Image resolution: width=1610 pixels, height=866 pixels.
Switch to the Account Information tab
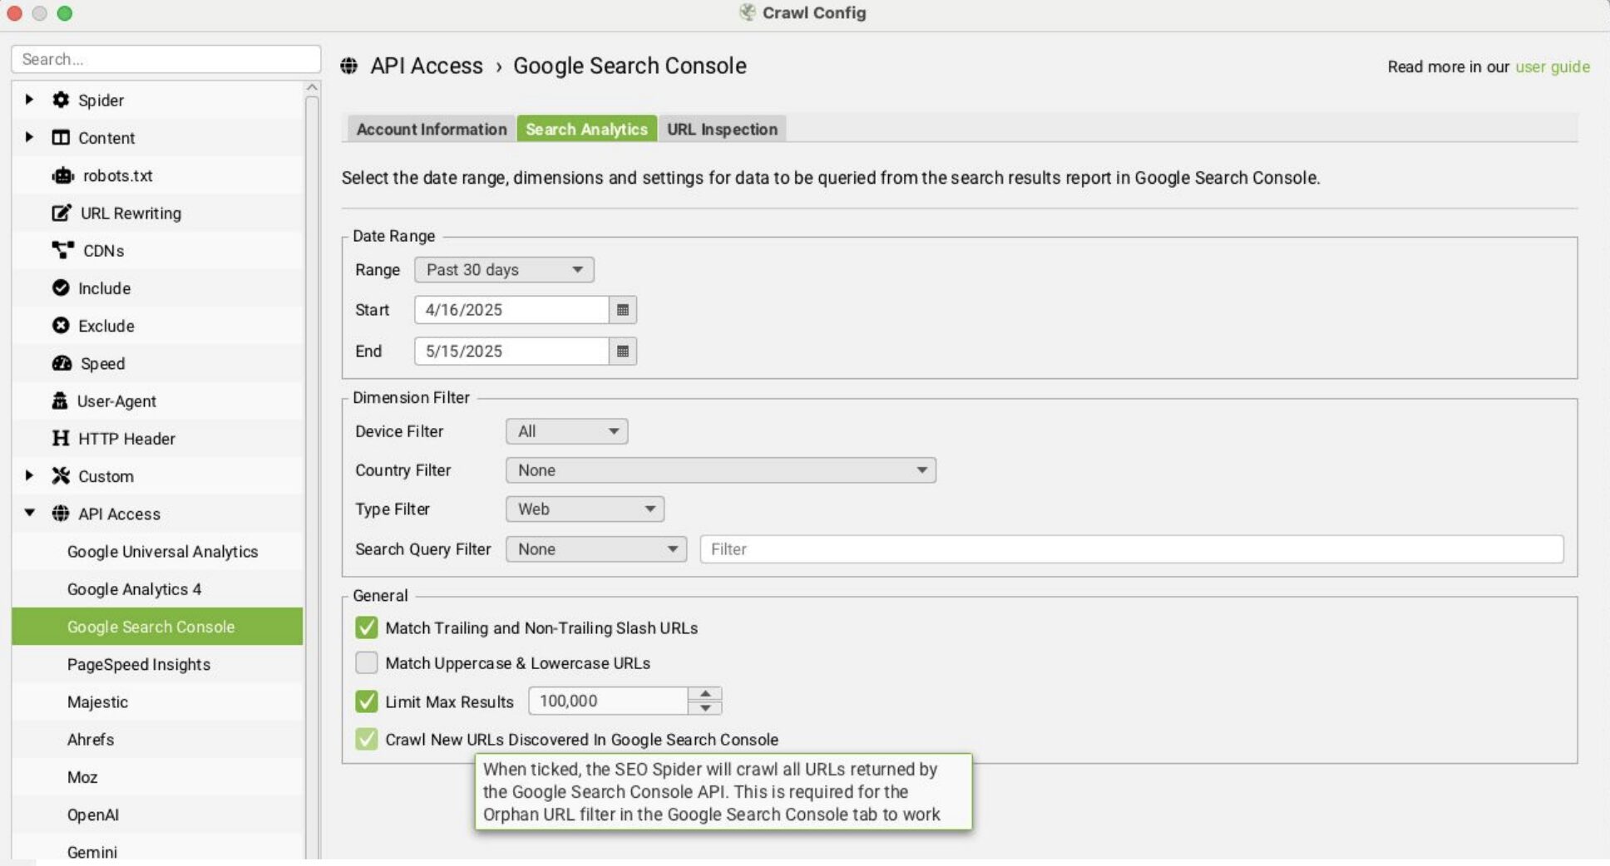tap(432, 129)
